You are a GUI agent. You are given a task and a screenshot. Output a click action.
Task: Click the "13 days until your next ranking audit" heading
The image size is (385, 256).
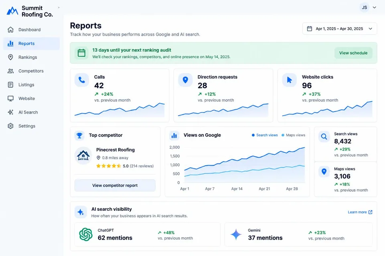point(132,50)
